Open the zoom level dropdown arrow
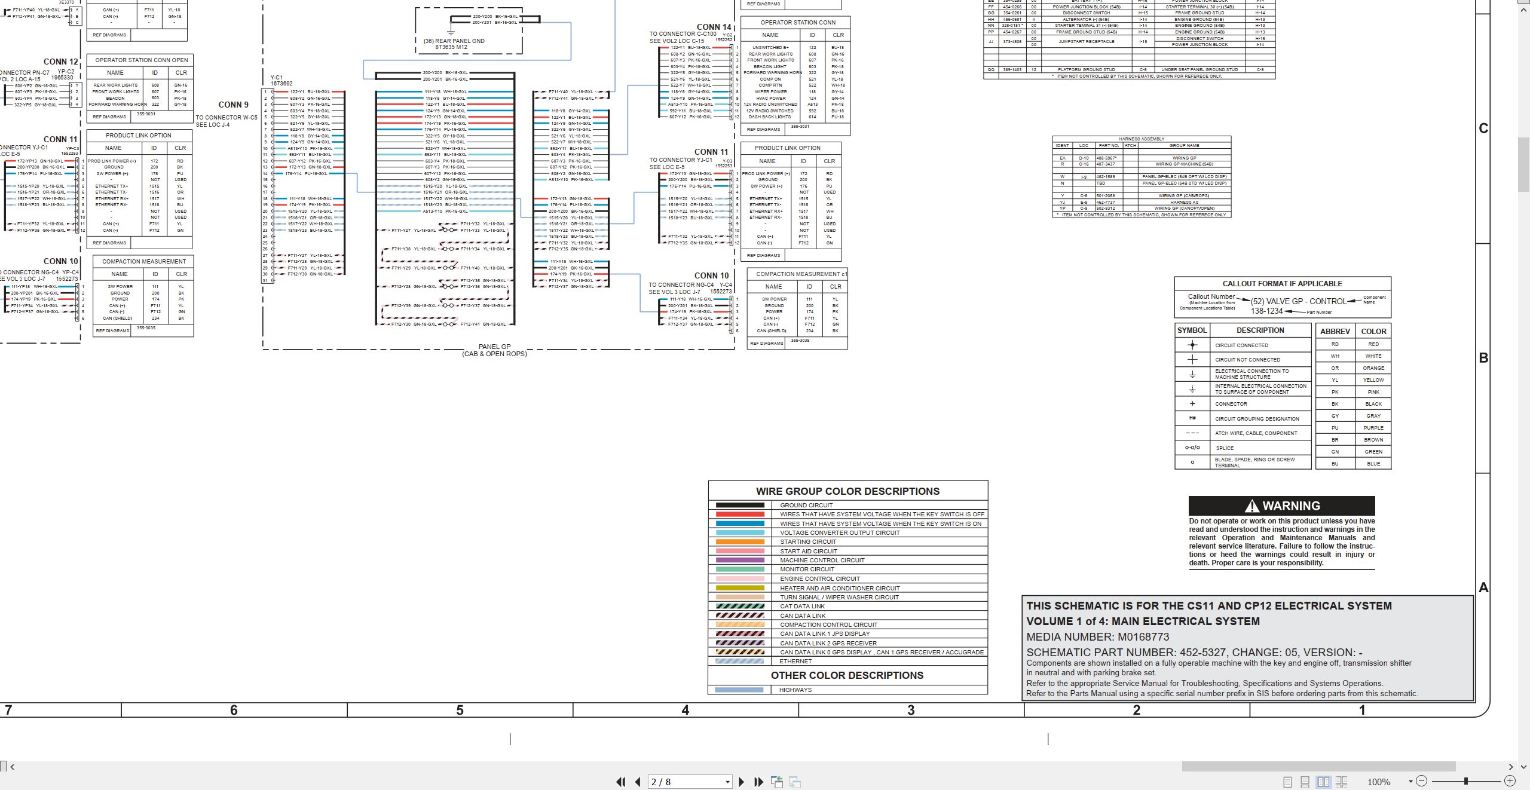Image resolution: width=1530 pixels, height=790 pixels. (x=1410, y=782)
